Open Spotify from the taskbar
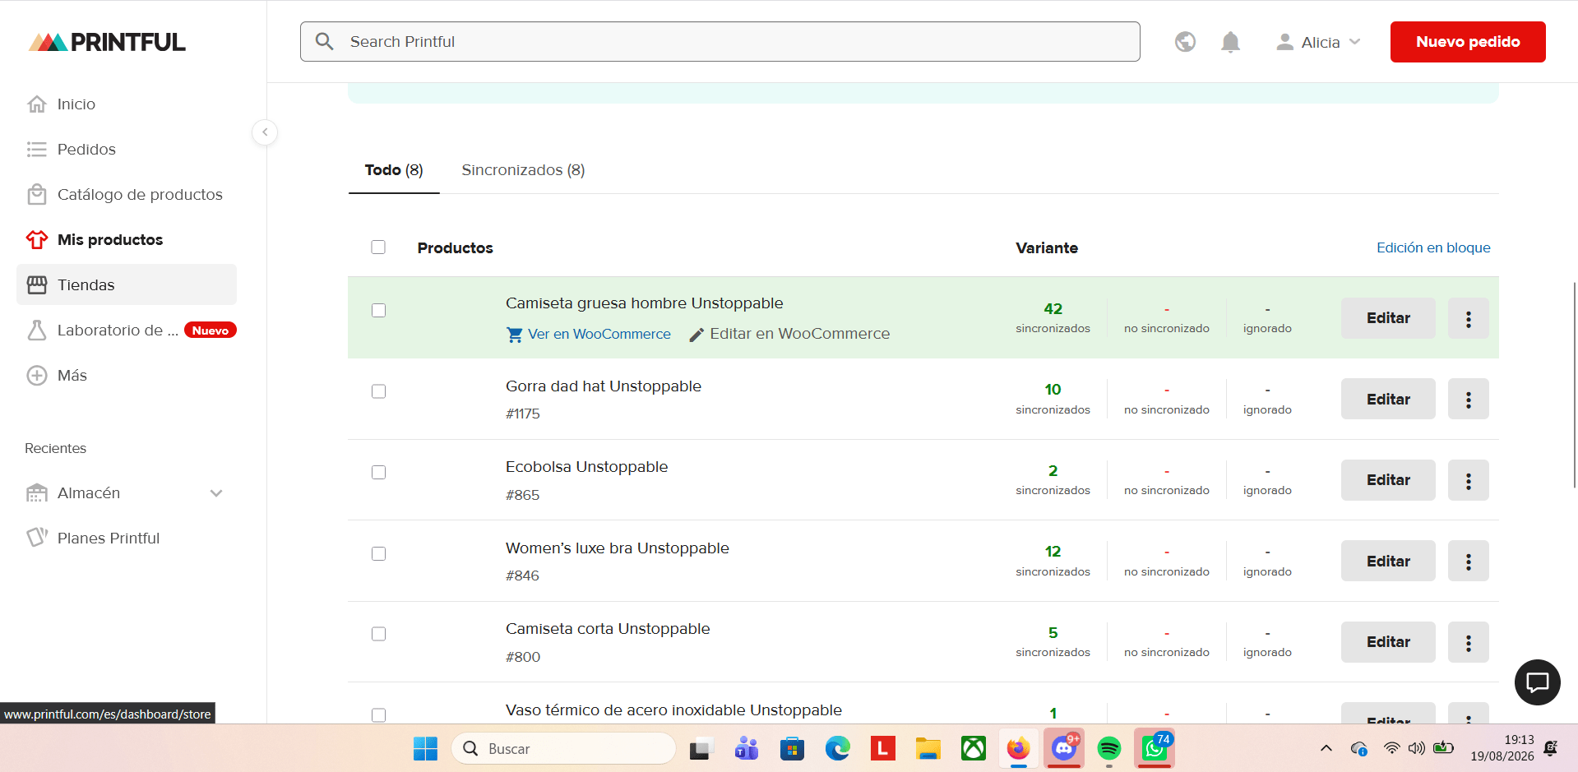The image size is (1578, 772). pos(1109,748)
